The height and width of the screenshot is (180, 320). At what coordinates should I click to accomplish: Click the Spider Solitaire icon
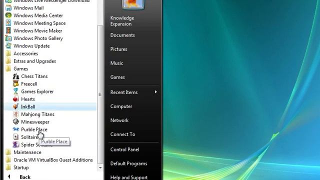click(x=16, y=144)
